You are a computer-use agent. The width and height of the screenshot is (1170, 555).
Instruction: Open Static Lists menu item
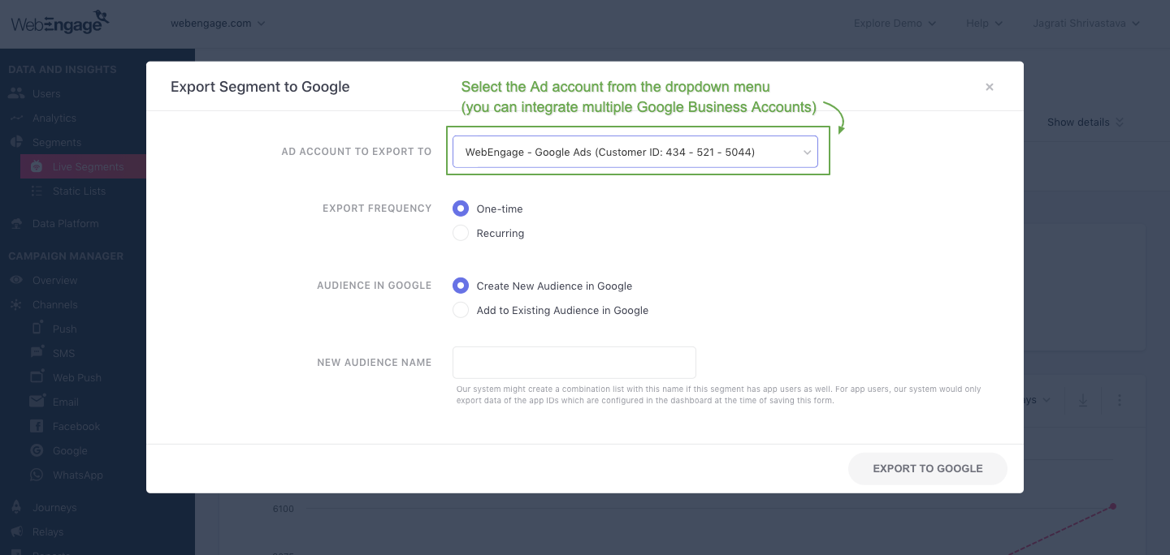click(x=80, y=191)
